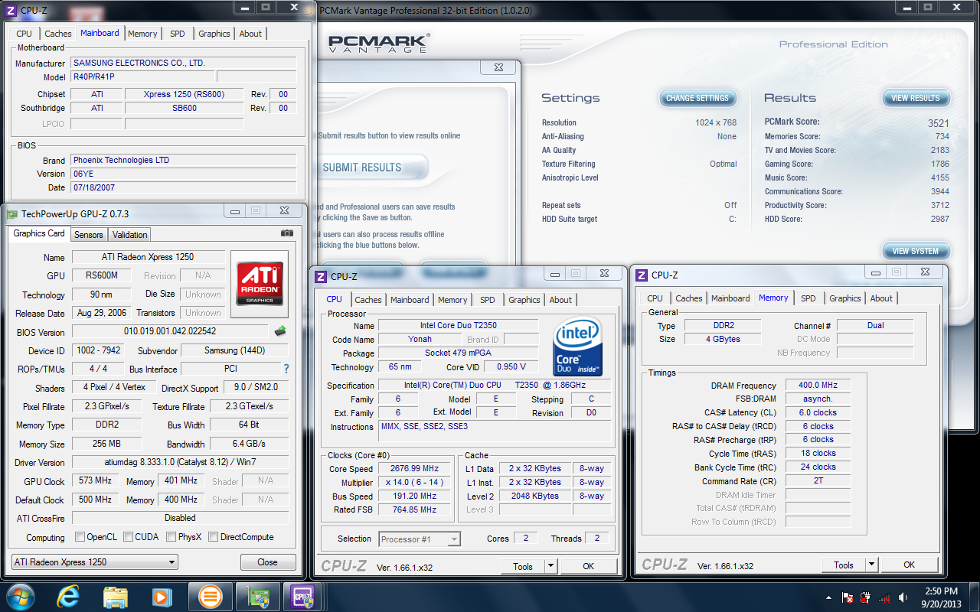
Task: Switch to Validation tab in GPU-Z
Action: [x=130, y=235]
